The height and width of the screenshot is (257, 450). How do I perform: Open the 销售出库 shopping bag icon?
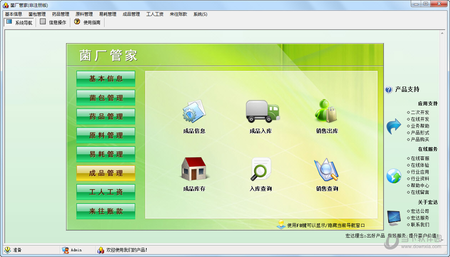click(x=327, y=111)
